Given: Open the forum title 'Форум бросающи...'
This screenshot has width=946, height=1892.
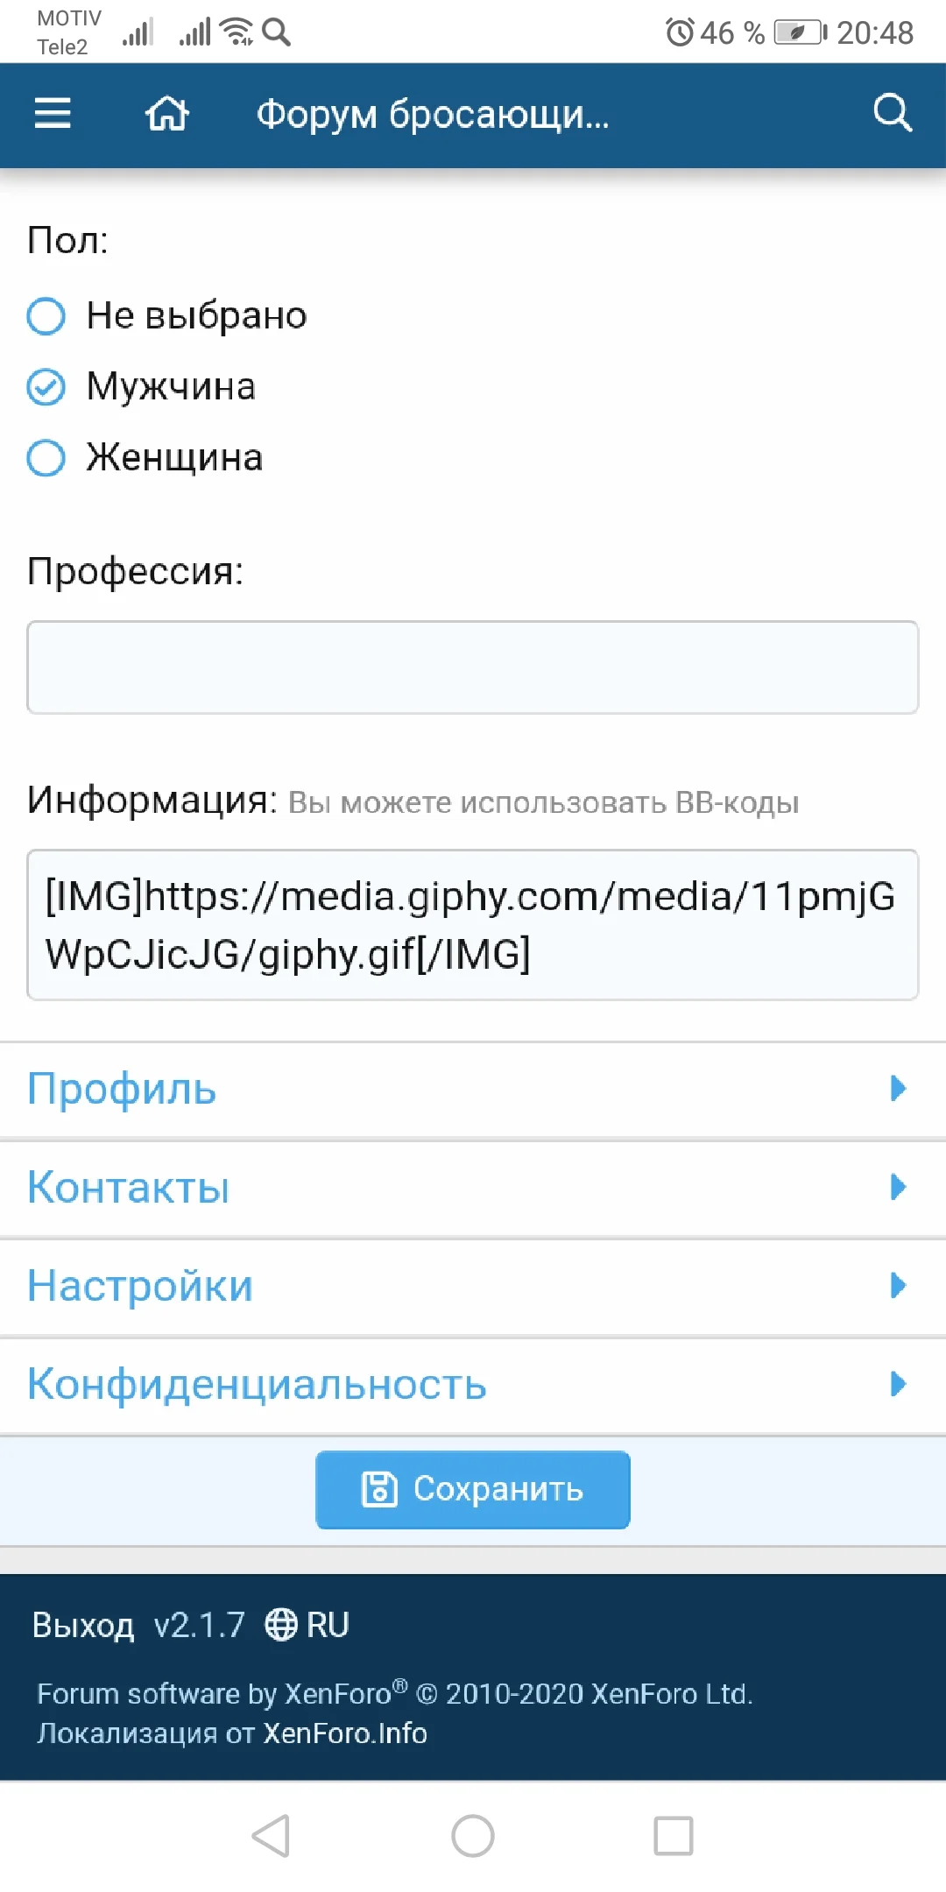Looking at the screenshot, I should [433, 115].
